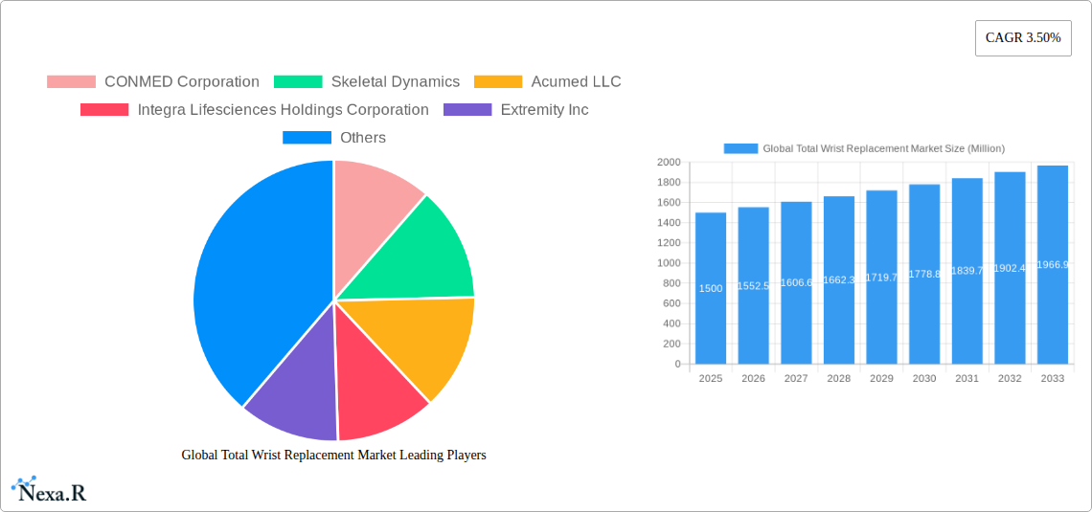Click the 2028 x-axis label
The height and width of the screenshot is (512, 1092).
(x=838, y=378)
